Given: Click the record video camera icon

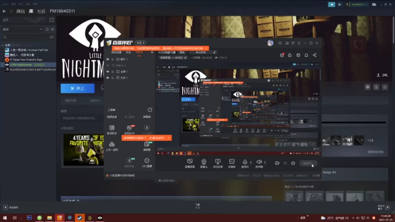Looking at the screenshot, I should (x=277, y=163).
